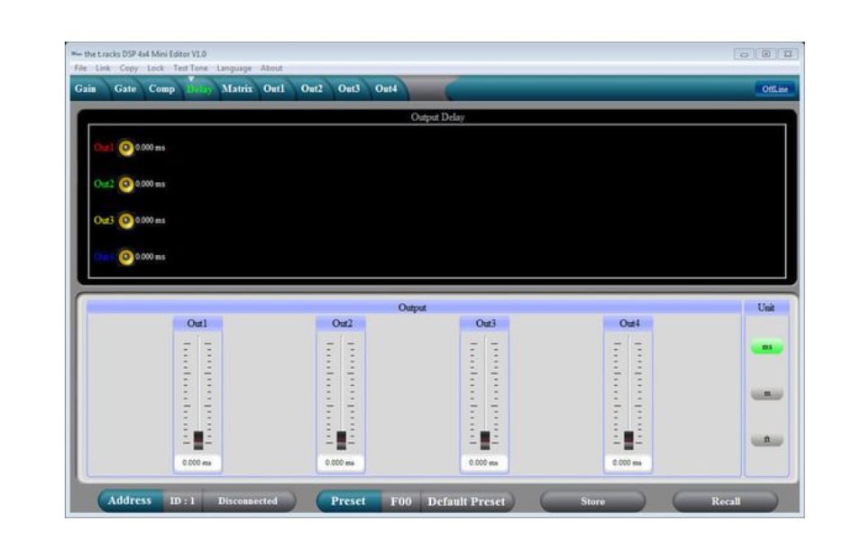Image resolution: width=852 pixels, height=542 pixels.
Task: Click the Out1 delay fader handle
Action: tap(198, 440)
